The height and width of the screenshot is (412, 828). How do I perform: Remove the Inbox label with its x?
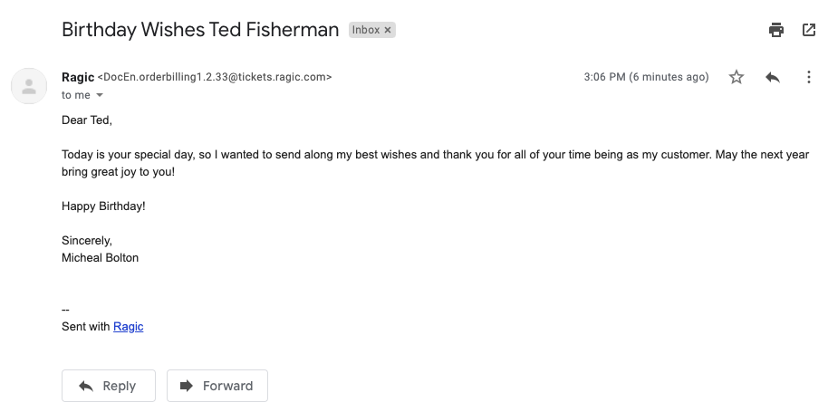pos(388,30)
